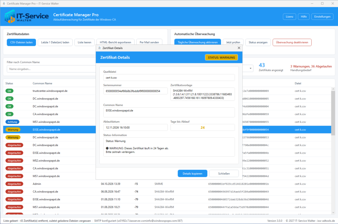Image resolution: width=338 pixels, height=224 pixels.
Task: Click the IT-Service Walter logo in the header
Action: (x=27, y=17)
